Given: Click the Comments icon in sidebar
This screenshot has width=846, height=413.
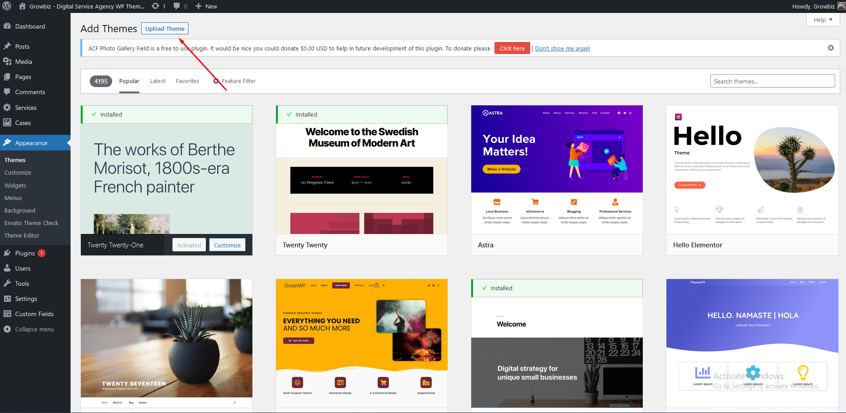Looking at the screenshot, I should click(7, 92).
